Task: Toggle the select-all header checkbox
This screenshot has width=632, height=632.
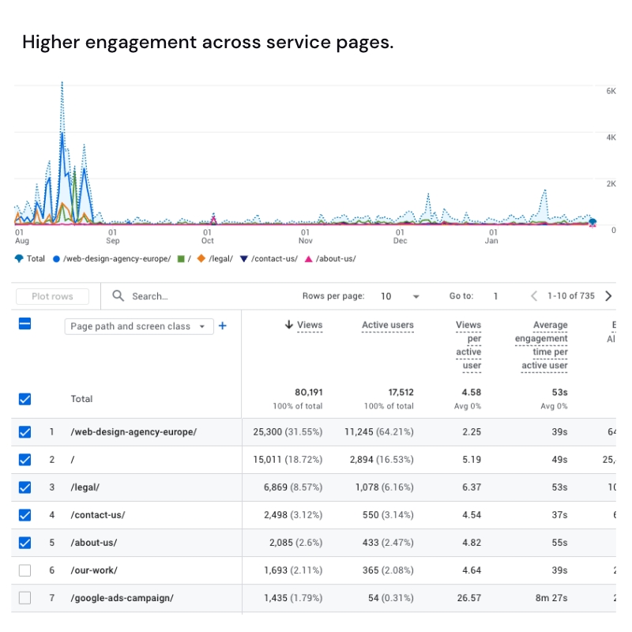Action: (24, 324)
